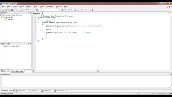Open the Tools menu
The image size is (172, 97).
(x=42, y=7)
